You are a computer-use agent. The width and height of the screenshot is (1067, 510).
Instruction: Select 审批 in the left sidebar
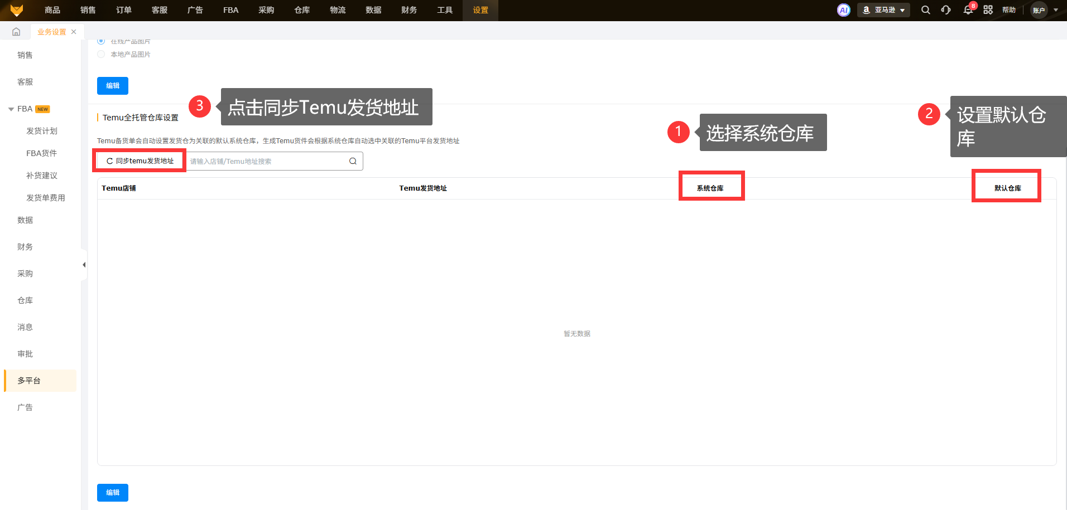25,354
